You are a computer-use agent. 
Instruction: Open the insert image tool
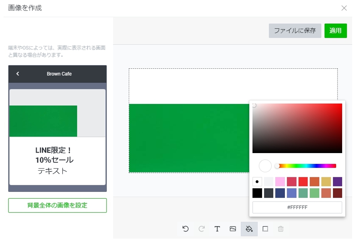[233, 229]
